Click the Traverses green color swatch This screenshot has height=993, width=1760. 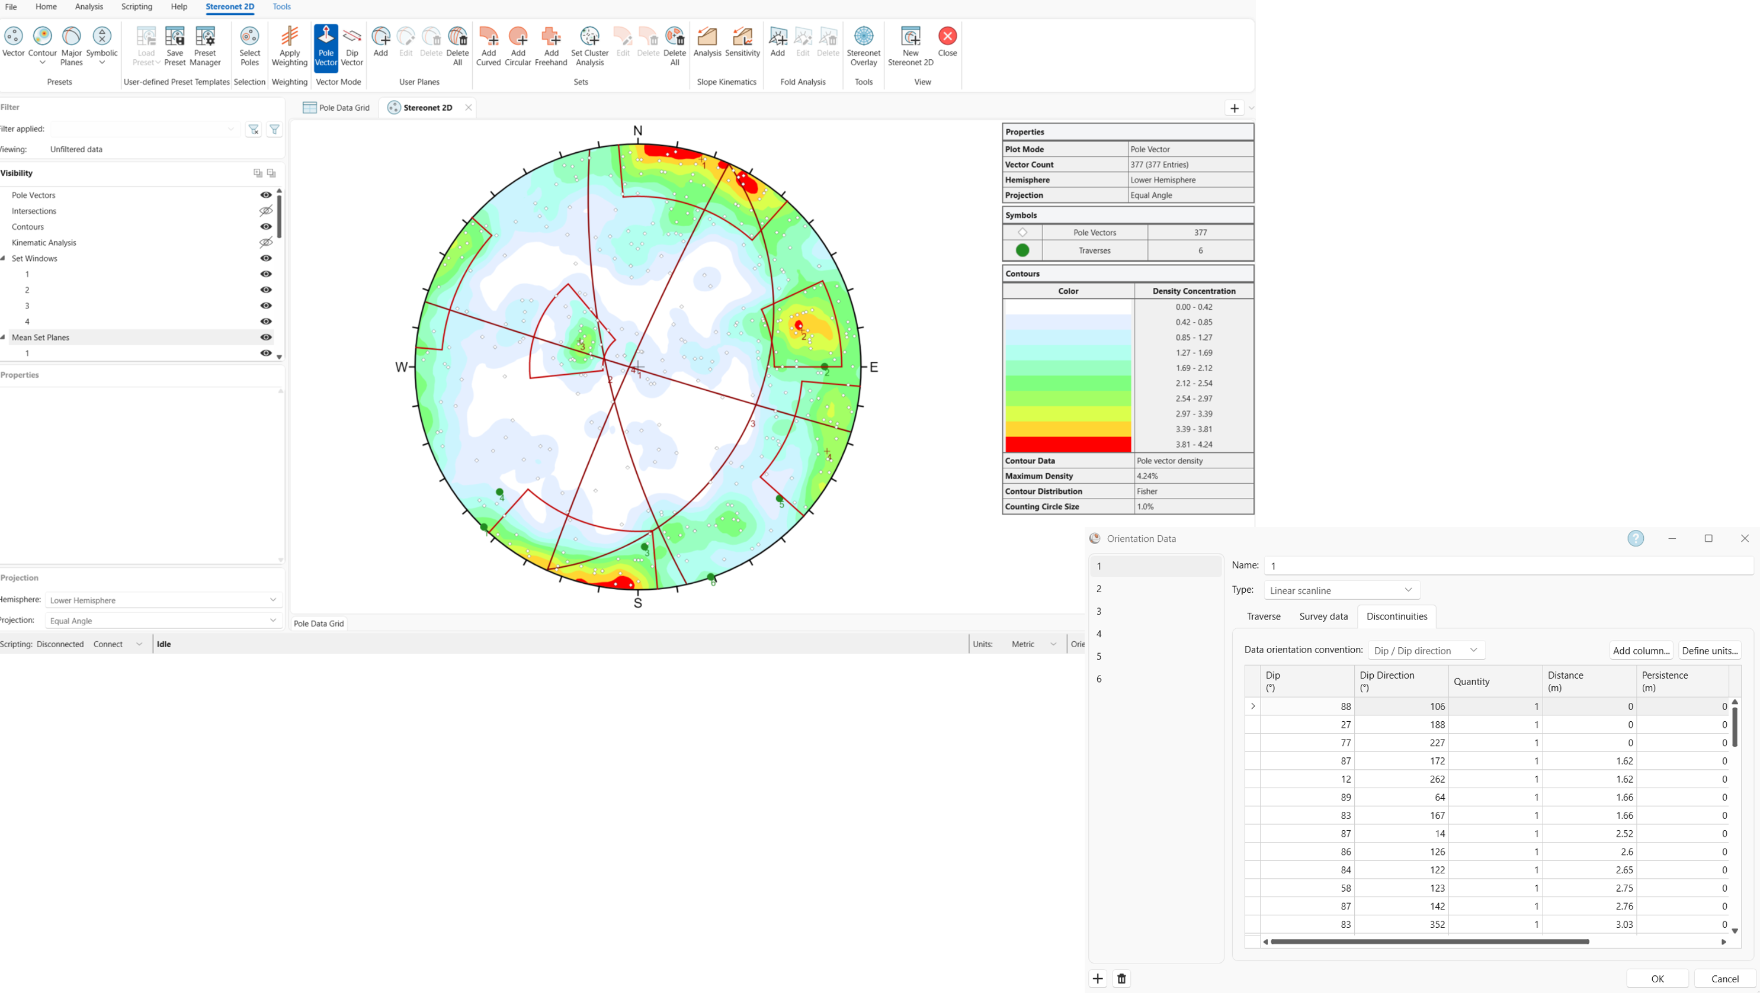1022,250
